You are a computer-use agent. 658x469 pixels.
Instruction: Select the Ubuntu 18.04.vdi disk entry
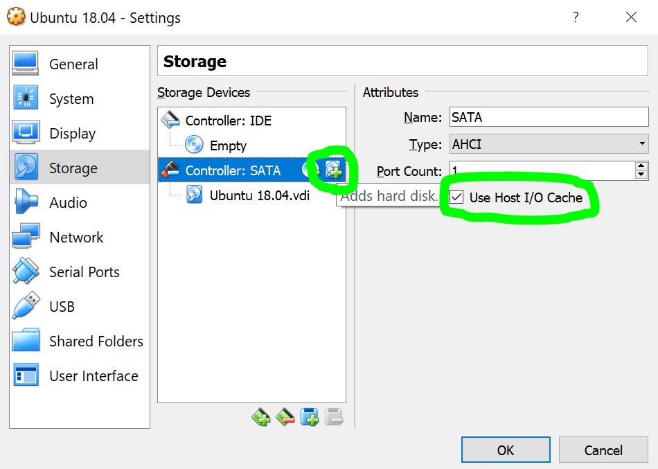[259, 195]
